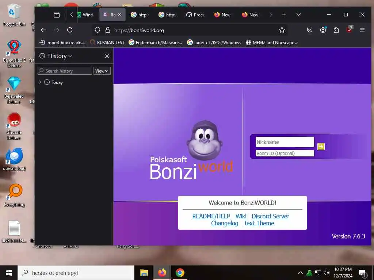Select Chuzzle Deluxe desktop shortcut
374x280 pixels.
coord(14,126)
